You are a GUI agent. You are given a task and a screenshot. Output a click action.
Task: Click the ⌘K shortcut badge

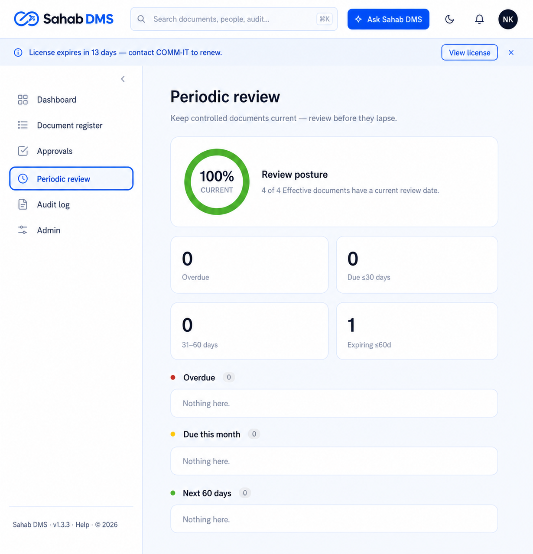click(325, 19)
